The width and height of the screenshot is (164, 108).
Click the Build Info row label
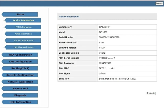(x=64, y=79)
